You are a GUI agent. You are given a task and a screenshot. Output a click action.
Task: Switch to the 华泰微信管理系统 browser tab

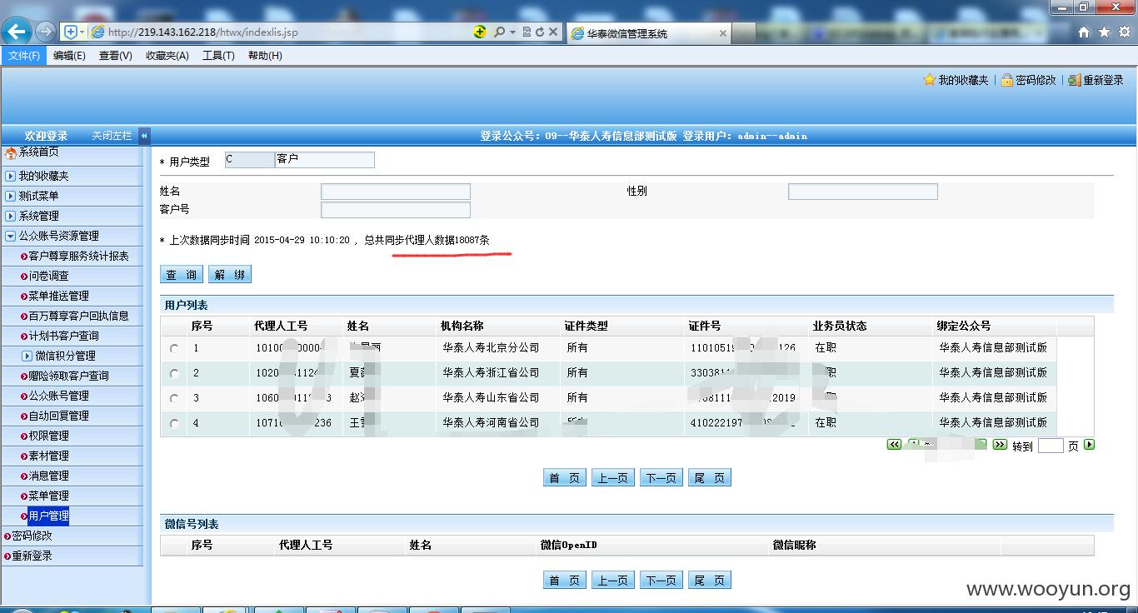coord(649,33)
